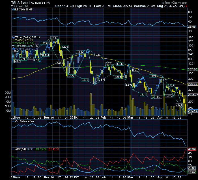Click the 0.484 retracement label

[46, 55]
